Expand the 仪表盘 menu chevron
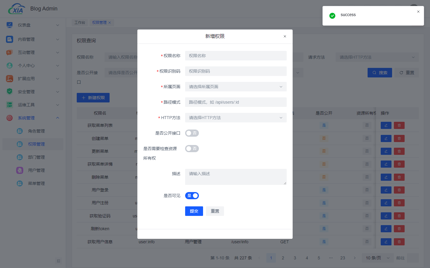Screen dimensions: 430x268 [58, 25]
